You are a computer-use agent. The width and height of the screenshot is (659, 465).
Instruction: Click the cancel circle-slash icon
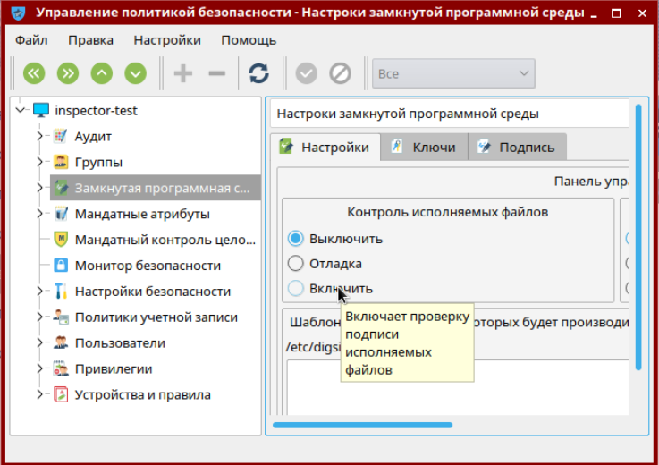coord(340,73)
